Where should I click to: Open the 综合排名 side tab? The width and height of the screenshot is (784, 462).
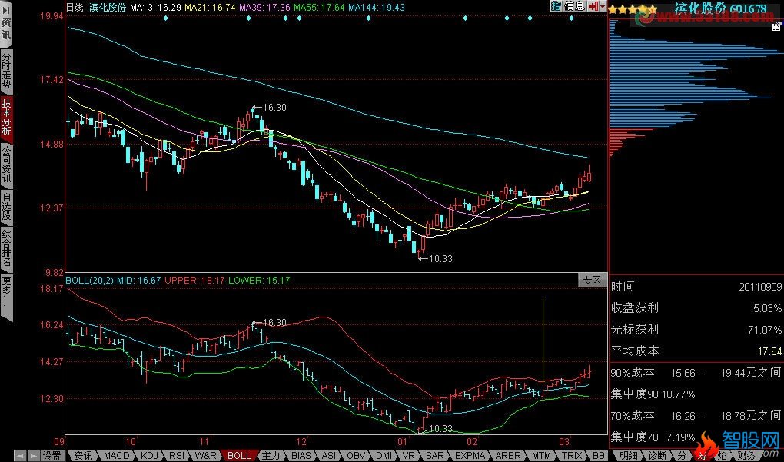tap(6, 248)
